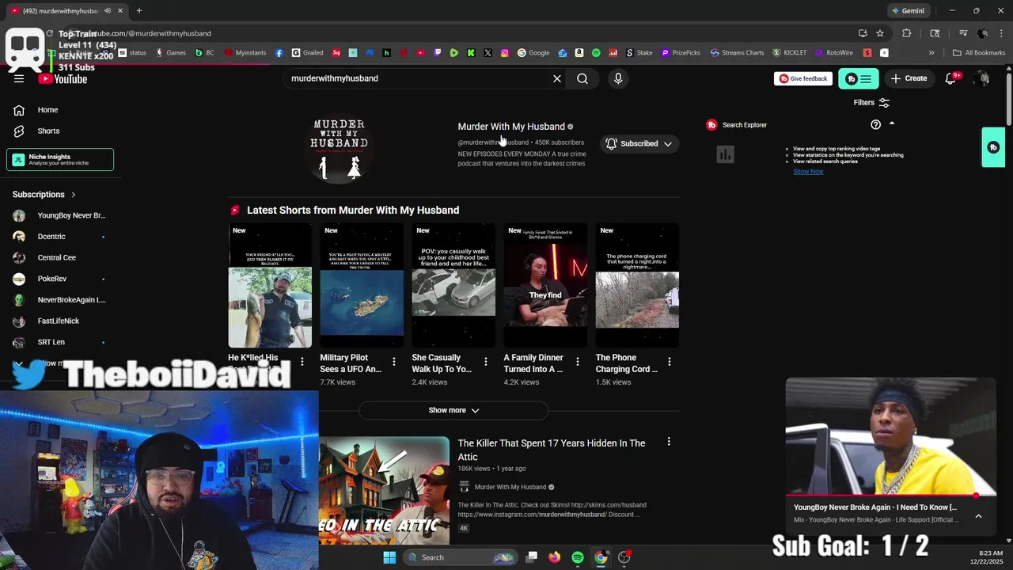Image resolution: width=1013 pixels, height=570 pixels.
Task: Go to the YouTube logo home
Action: 63,79
